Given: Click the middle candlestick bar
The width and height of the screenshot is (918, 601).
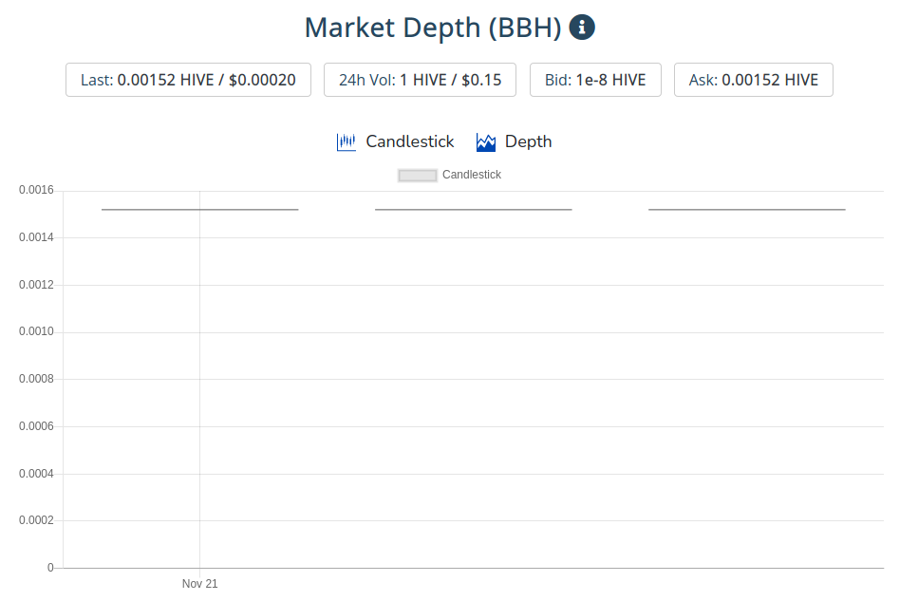Looking at the screenshot, I should tap(473, 209).
